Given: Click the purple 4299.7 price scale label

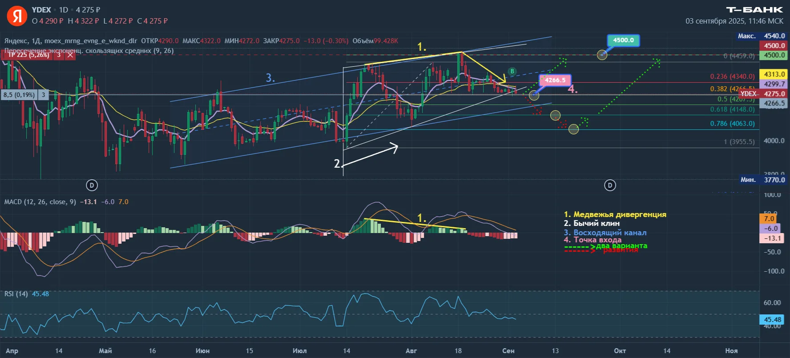Looking at the screenshot, I should (774, 84).
